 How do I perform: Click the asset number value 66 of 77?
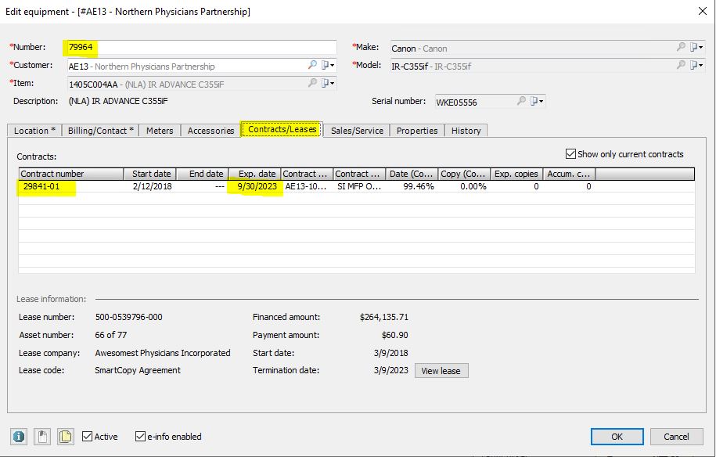(x=111, y=335)
